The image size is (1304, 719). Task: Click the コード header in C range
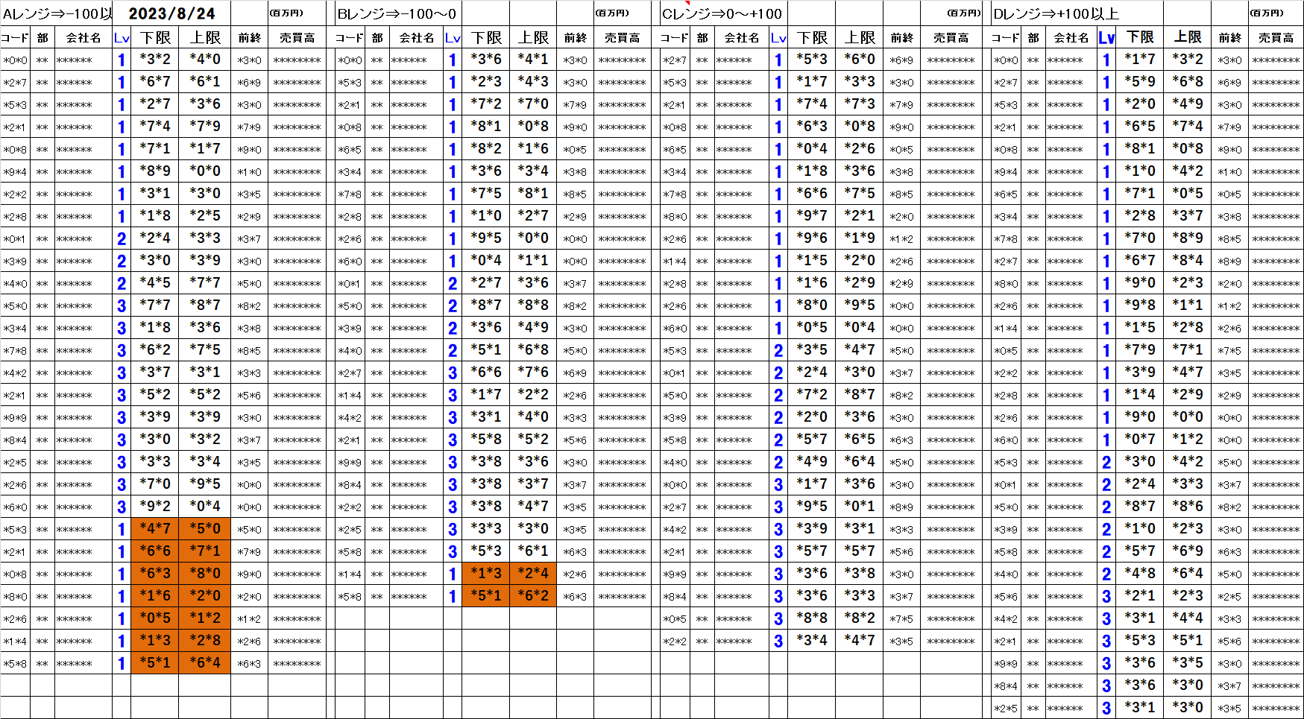pos(674,37)
